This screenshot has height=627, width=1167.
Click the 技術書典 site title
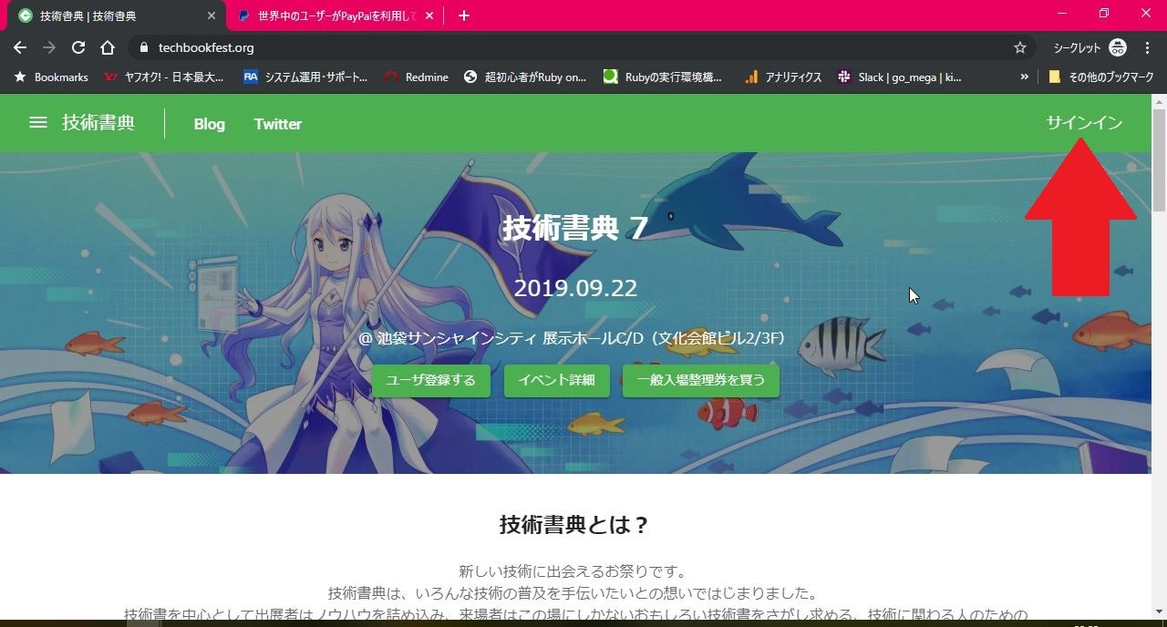(98, 122)
